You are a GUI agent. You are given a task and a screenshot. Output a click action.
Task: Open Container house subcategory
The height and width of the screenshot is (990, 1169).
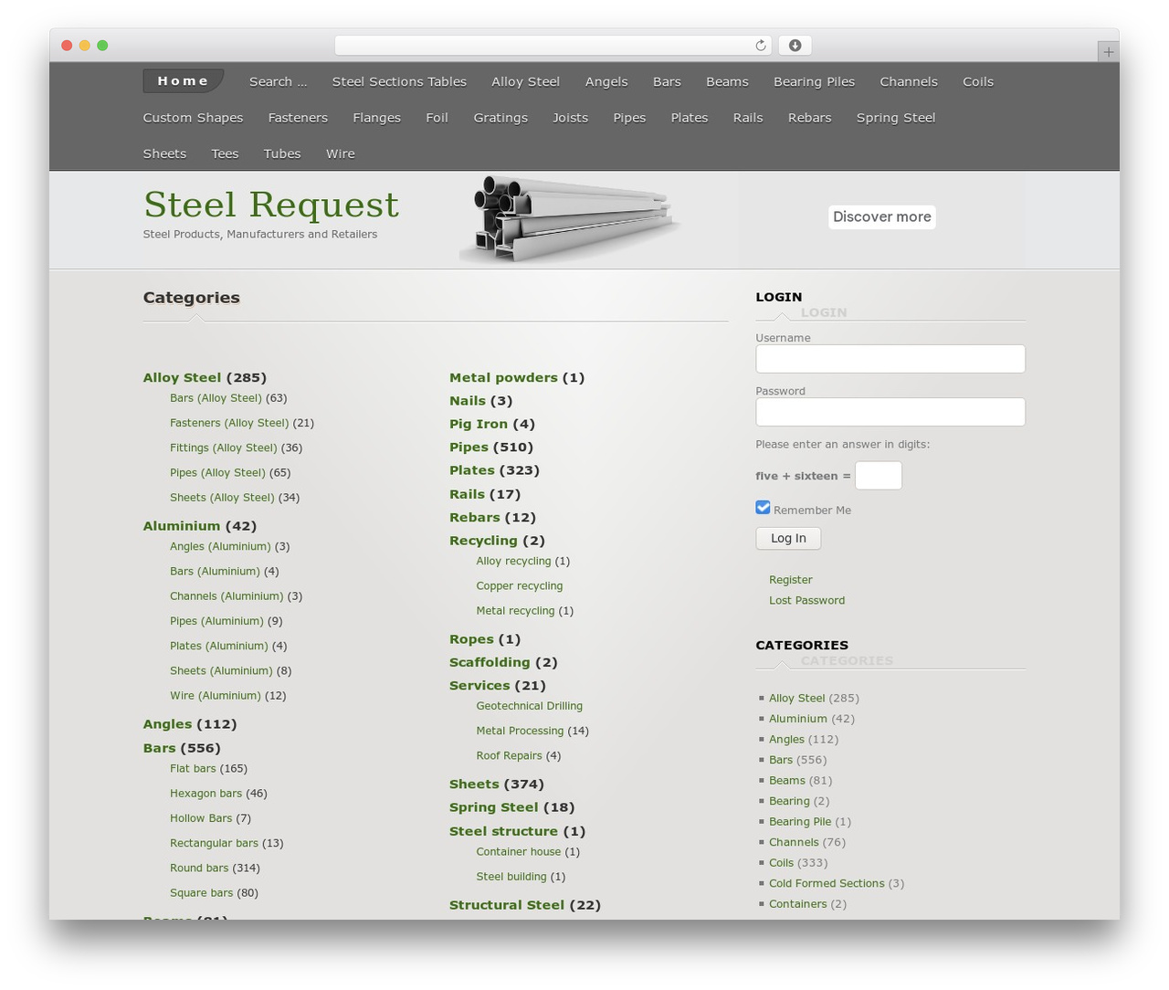(x=519, y=852)
